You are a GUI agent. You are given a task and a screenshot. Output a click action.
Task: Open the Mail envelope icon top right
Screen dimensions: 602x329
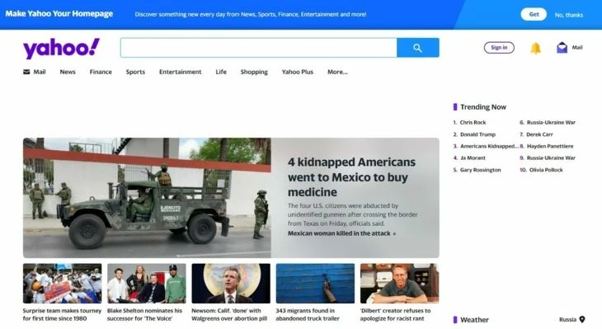562,48
